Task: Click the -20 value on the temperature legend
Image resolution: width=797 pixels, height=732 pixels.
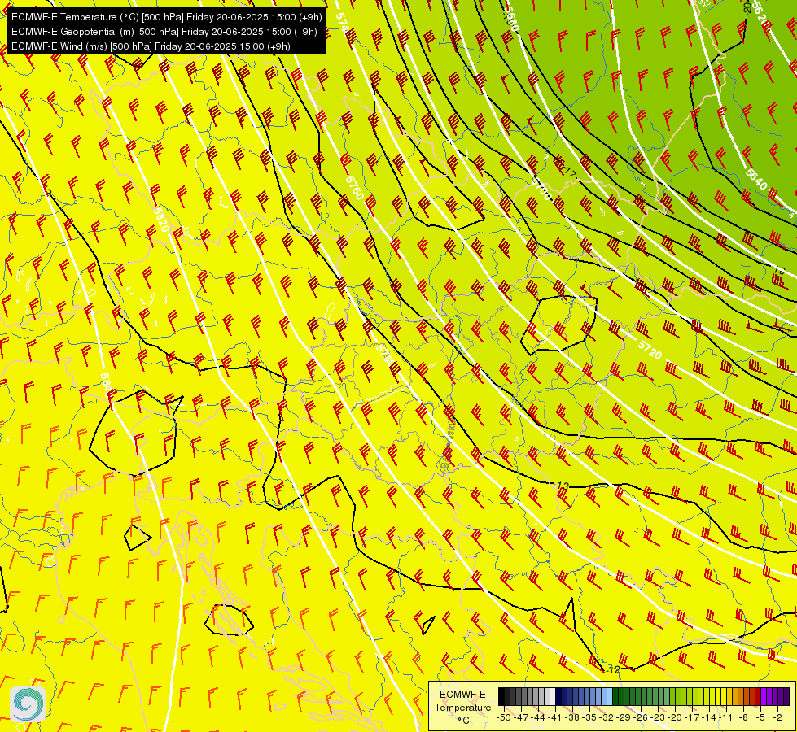Action: click(x=675, y=717)
